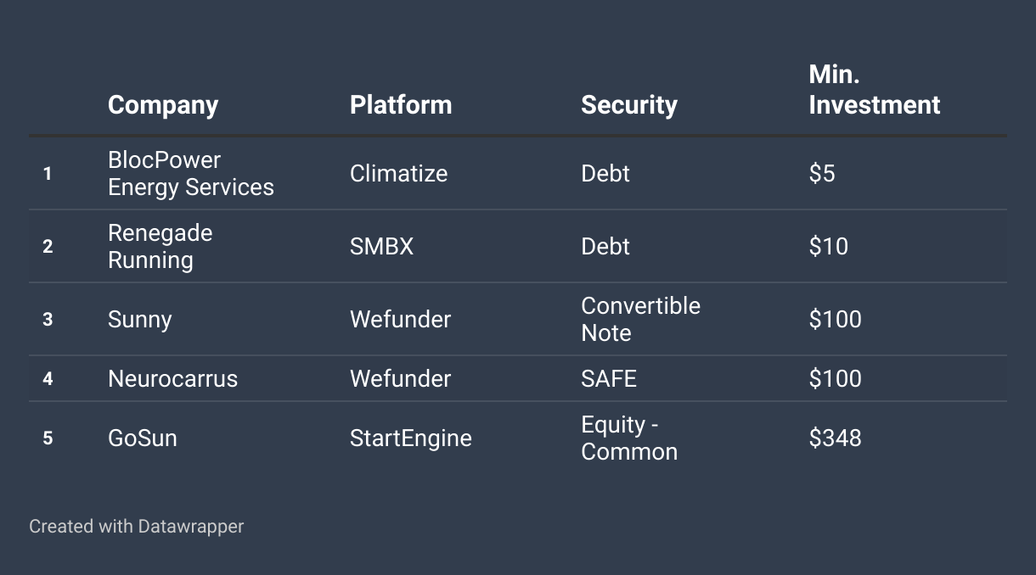Image resolution: width=1036 pixels, height=575 pixels.
Task: Click the Convertible Note security cell
Action: pos(641,320)
